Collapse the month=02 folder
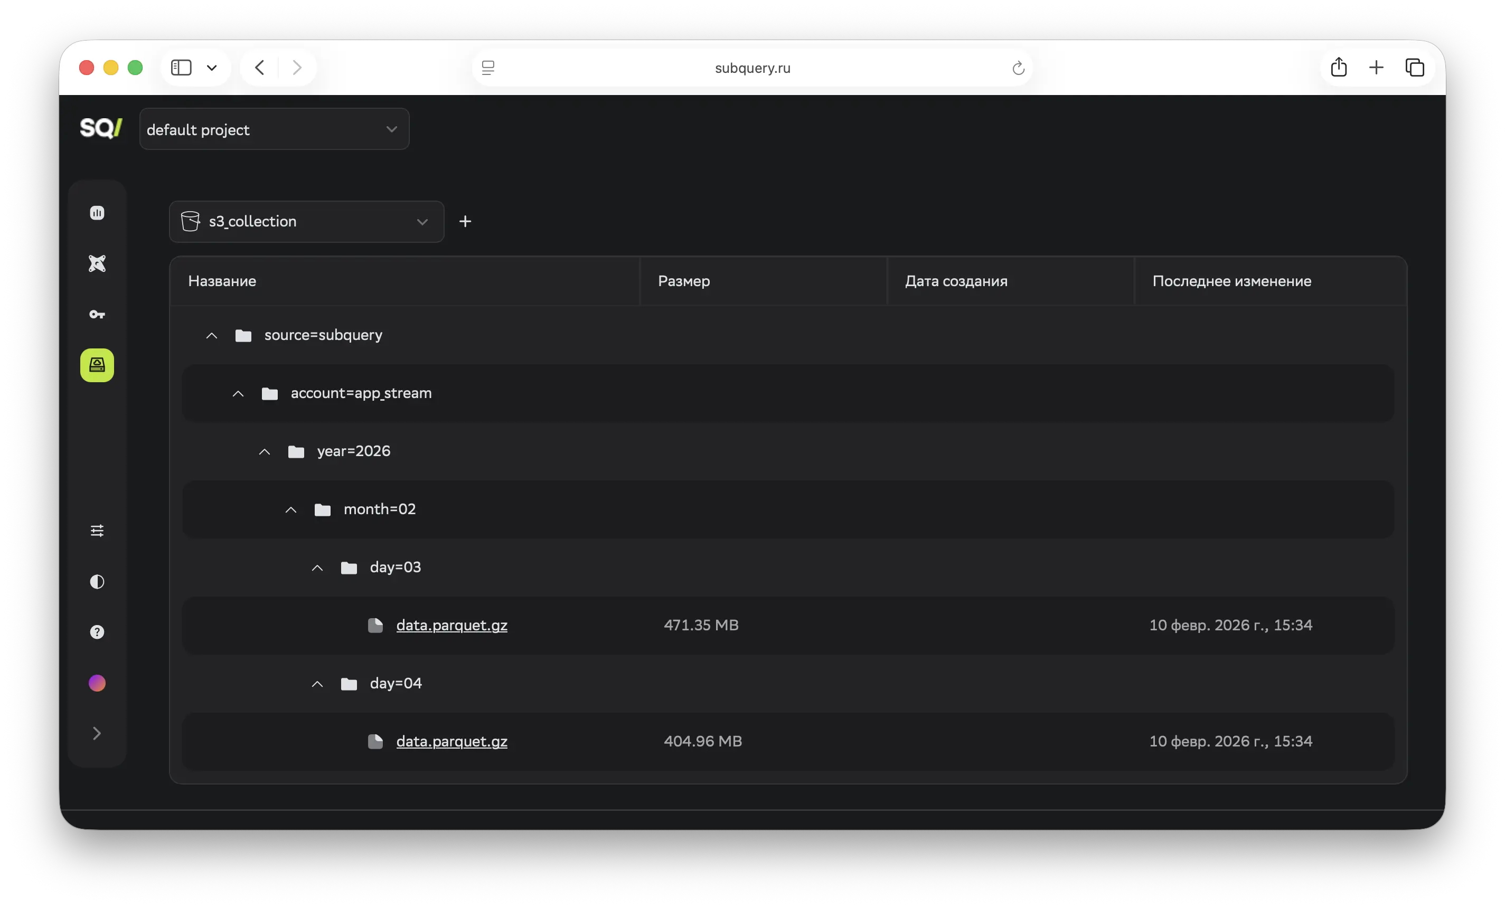This screenshot has width=1505, height=908. 291,509
